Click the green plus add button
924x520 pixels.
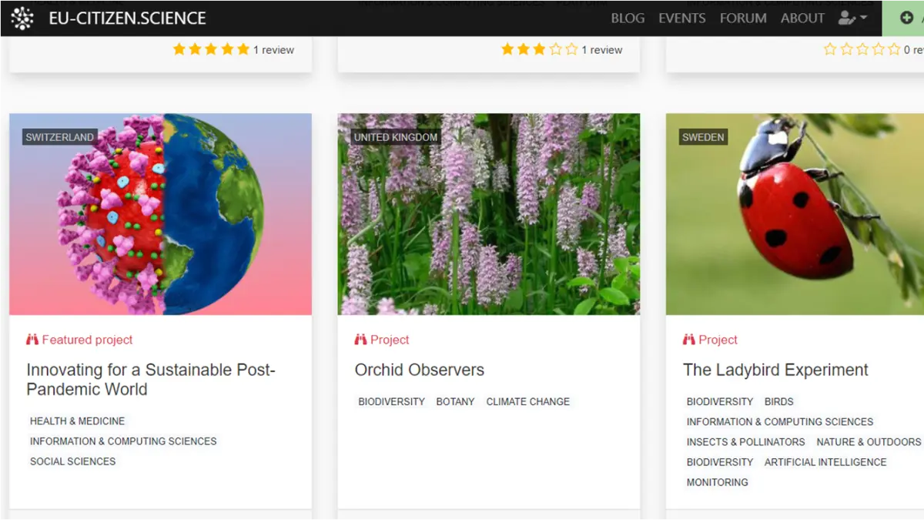pyautogui.click(x=906, y=18)
